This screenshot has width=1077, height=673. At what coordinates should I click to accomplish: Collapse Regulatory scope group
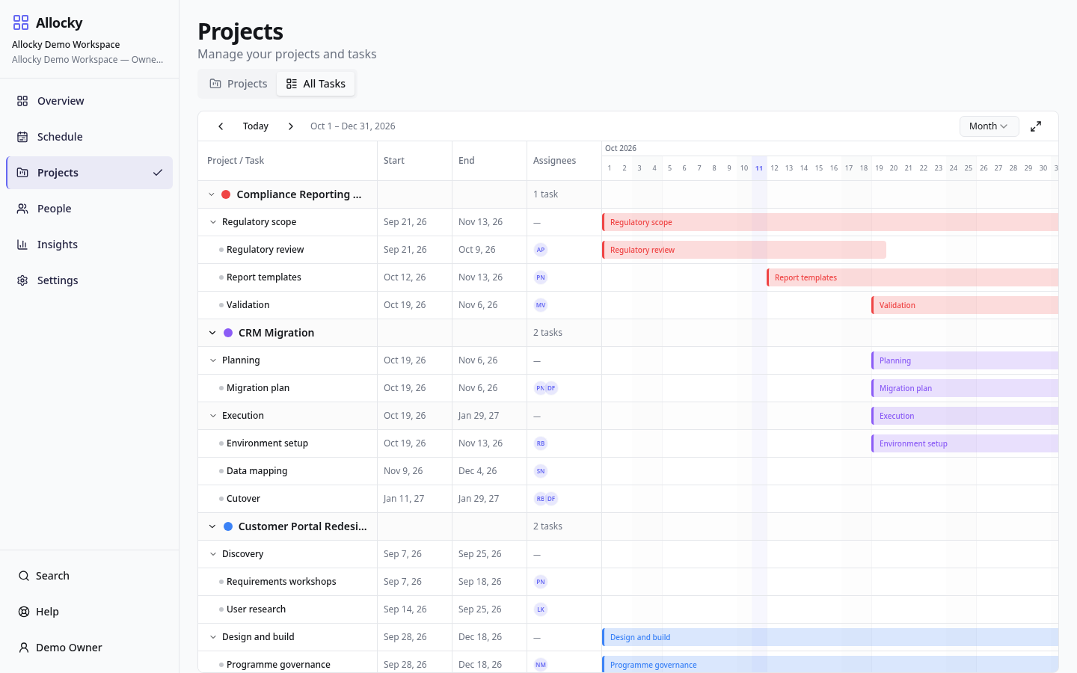click(213, 222)
